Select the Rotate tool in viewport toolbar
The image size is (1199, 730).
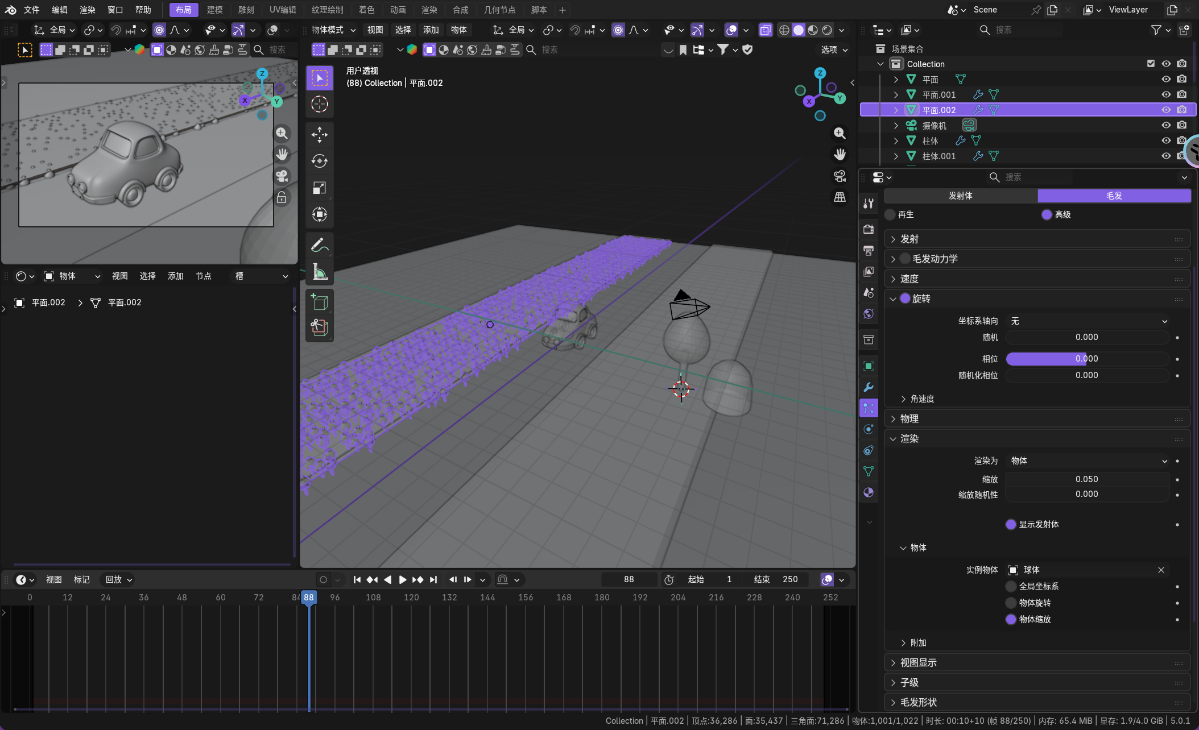[x=319, y=161]
